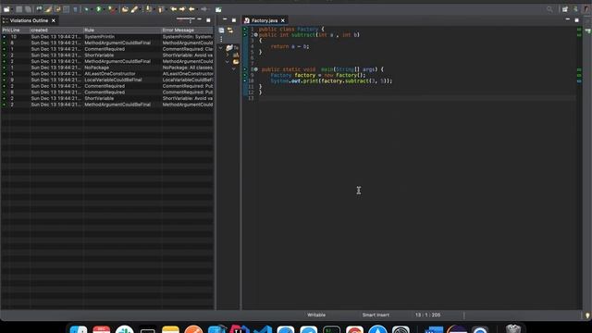Screen dimensions: 592x333
Task: Click cursor position 13 : 1 : 205
Action: (x=427, y=314)
